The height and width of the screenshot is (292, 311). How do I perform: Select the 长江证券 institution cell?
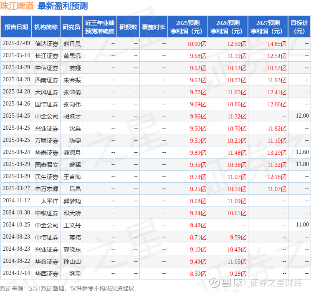pyautogui.click(x=47, y=56)
